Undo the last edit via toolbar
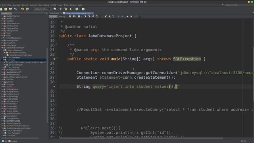254x143 pixels. (22, 9)
